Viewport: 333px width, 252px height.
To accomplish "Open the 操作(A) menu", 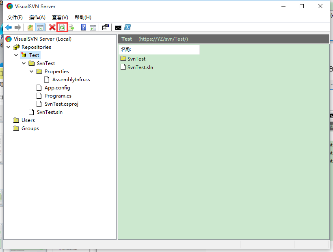I will pos(37,17).
